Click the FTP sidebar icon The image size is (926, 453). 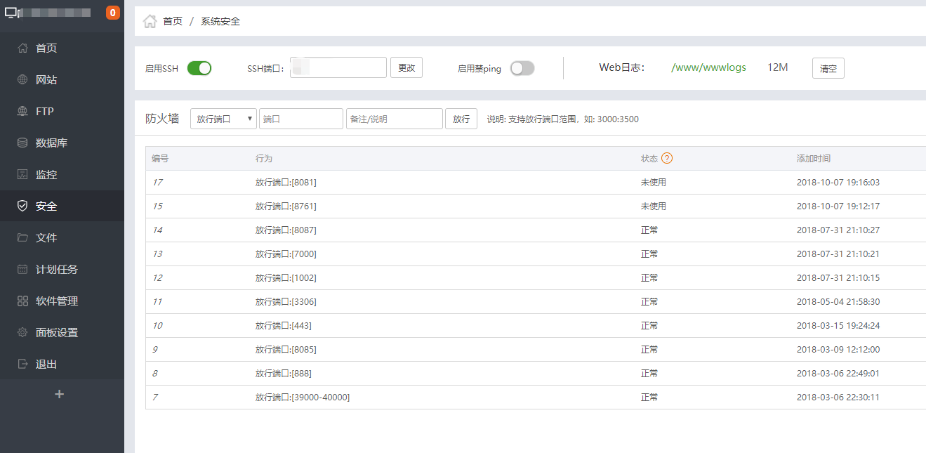[x=22, y=112]
